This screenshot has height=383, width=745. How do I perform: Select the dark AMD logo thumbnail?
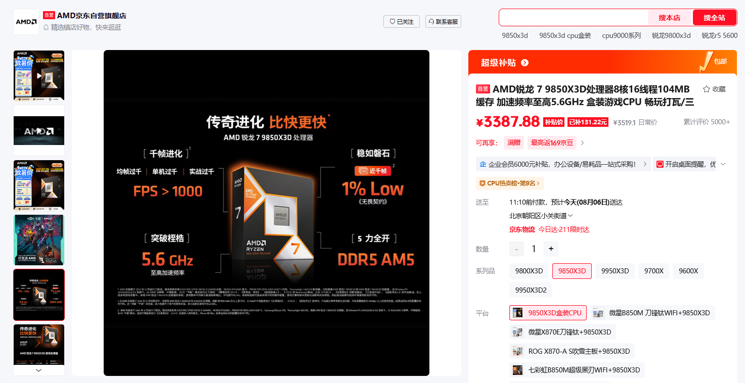coord(39,130)
